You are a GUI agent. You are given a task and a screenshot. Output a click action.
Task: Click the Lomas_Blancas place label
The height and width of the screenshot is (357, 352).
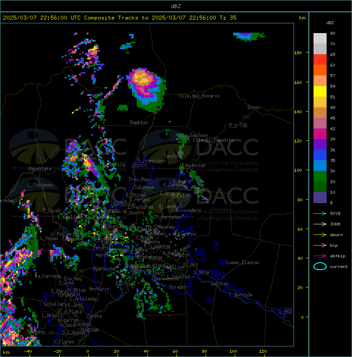coord(243,262)
